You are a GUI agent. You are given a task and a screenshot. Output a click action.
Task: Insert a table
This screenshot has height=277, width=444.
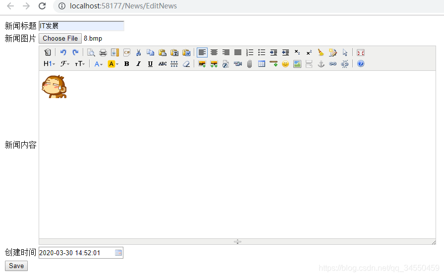point(261,64)
